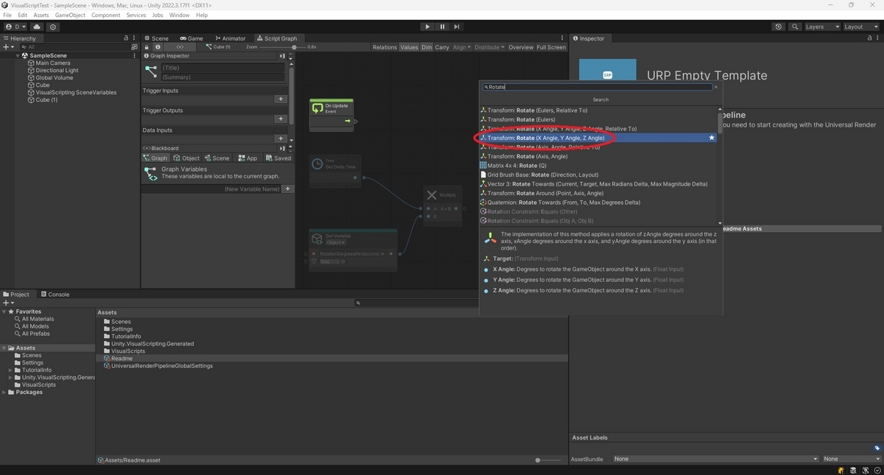Open the Window menu
Screen dimensions: 884x475
179,15
